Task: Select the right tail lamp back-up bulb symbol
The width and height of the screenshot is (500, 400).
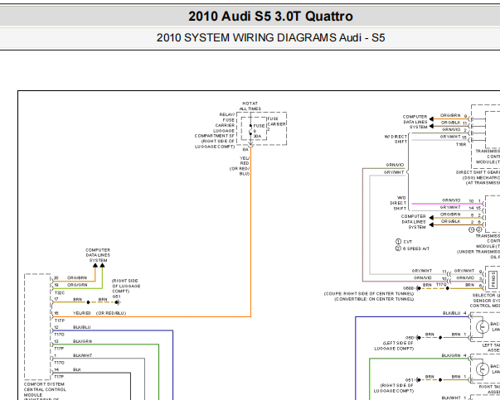Action: (x=482, y=369)
